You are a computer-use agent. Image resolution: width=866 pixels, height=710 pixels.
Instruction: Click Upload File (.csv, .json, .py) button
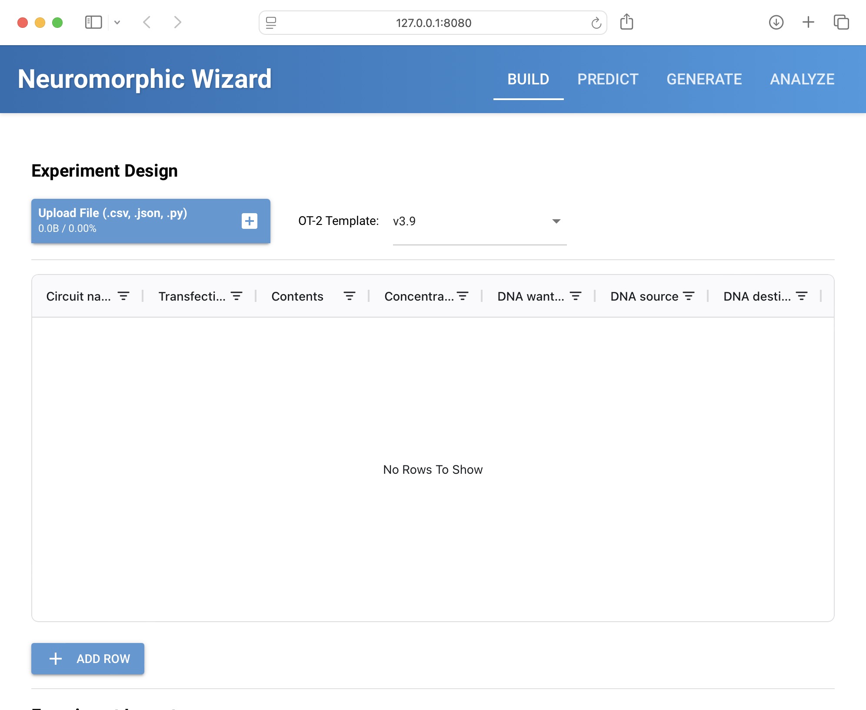pyautogui.click(x=130, y=221)
